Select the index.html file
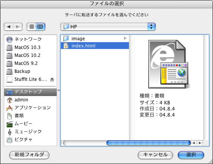The width and height of the screenshot is (213, 164). (95, 46)
